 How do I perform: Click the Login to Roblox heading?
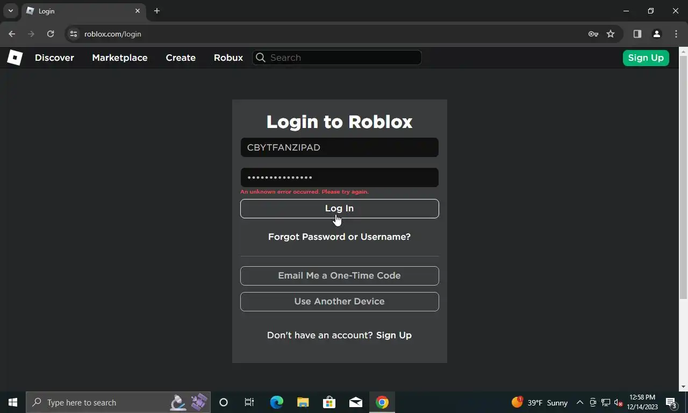[x=339, y=122]
